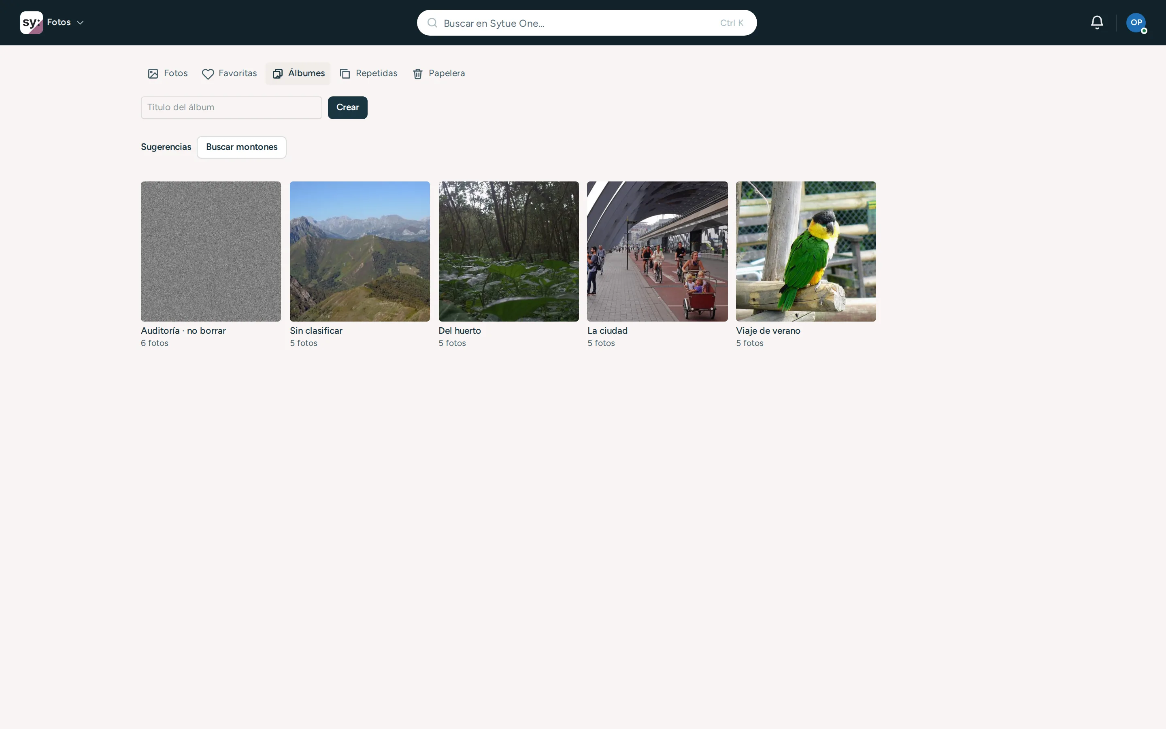Viewport: 1166px width, 729px height.
Task: Click the Sin clasificar album title
Action: click(316, 331)
